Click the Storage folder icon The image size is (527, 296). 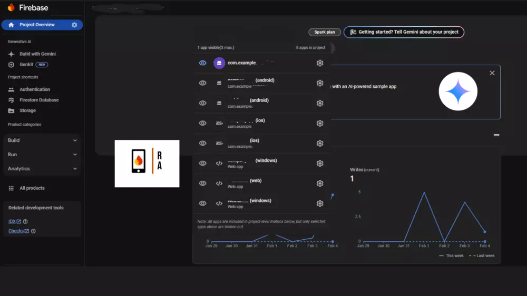tap(11, 110)
